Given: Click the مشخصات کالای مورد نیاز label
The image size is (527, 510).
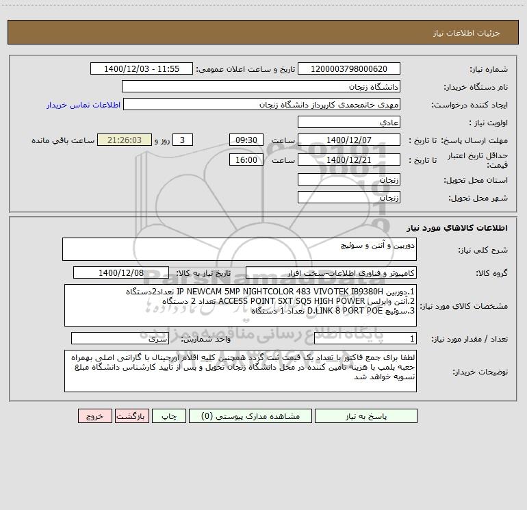Looking at the screenshot, I should coord(464,306).
